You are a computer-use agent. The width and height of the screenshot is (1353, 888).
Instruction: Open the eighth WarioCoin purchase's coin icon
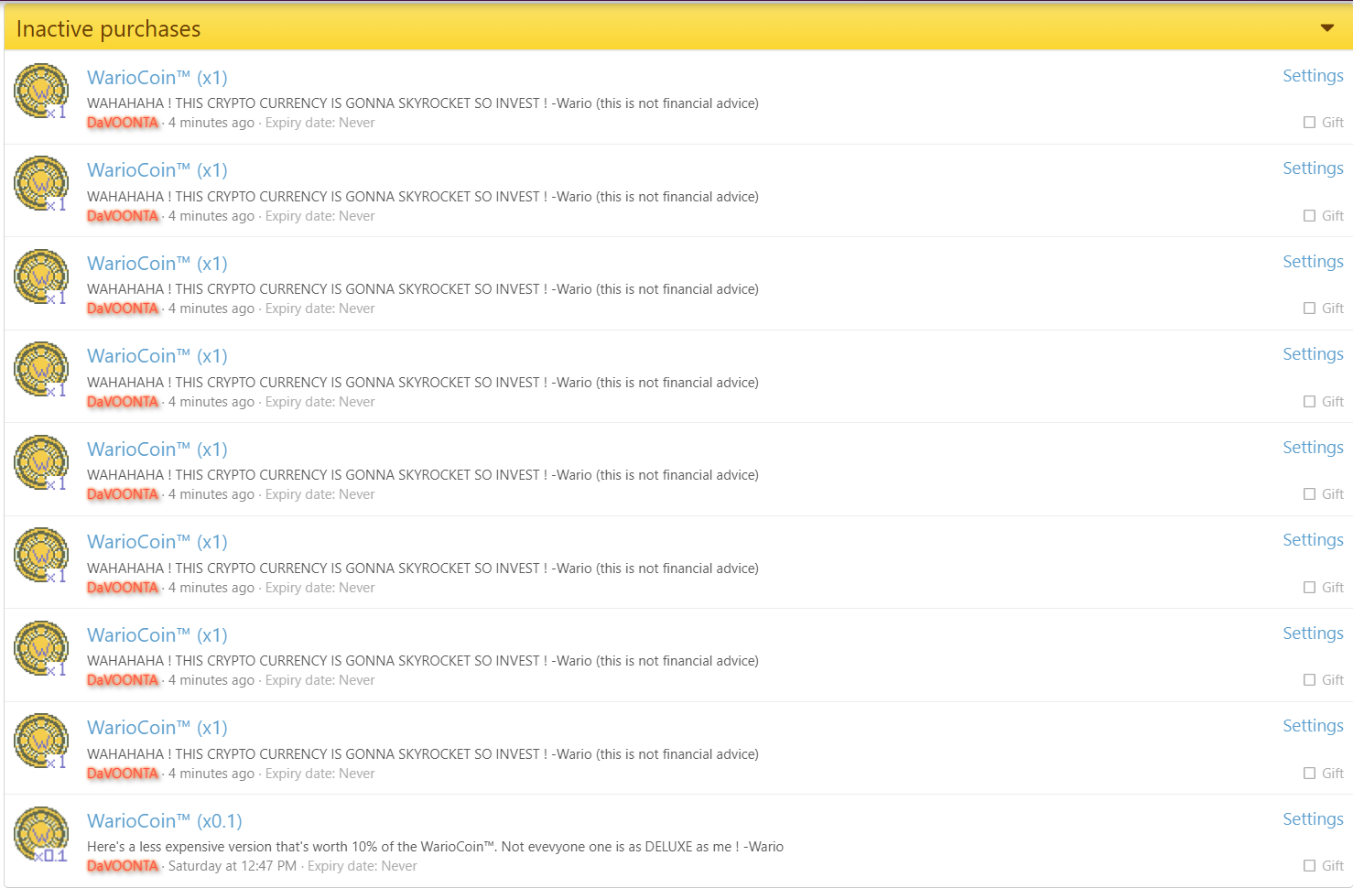click(x=41, y=741)
